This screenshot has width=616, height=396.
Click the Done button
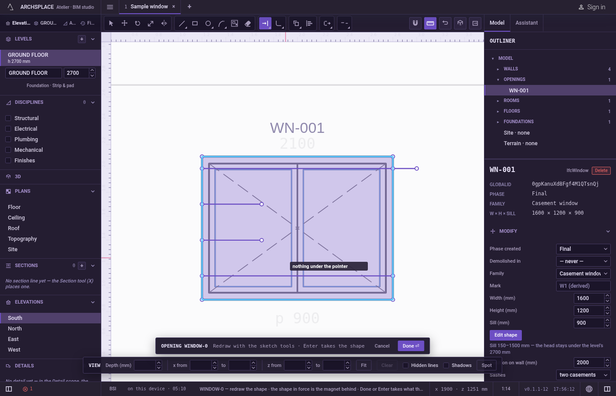(411, 346)
